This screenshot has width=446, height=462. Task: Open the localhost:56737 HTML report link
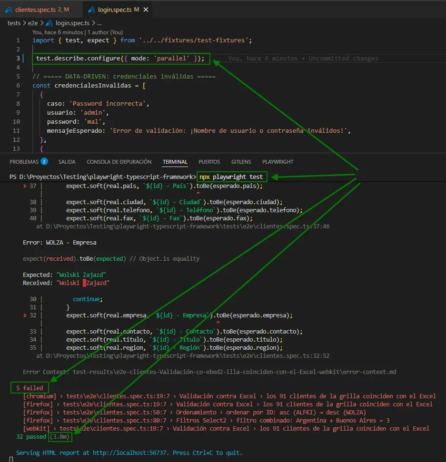(129, 452)
